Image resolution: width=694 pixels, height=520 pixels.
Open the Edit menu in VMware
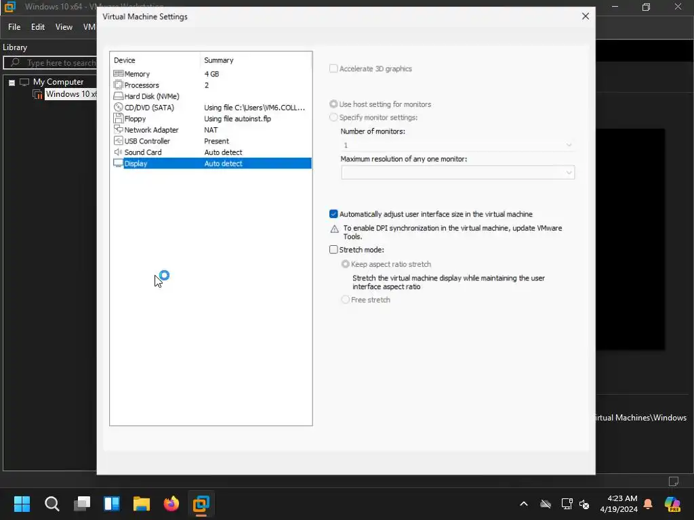[x=38, y=27]
